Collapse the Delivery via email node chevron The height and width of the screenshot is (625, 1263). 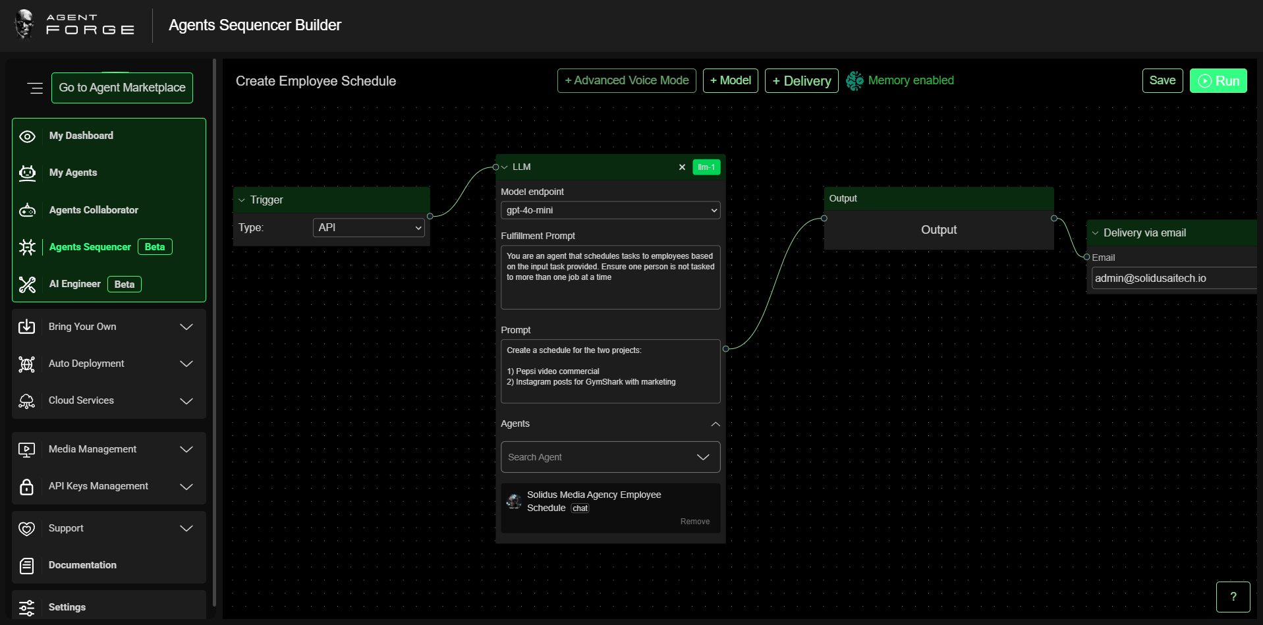pyautogui.click(x=1096, y=233)
